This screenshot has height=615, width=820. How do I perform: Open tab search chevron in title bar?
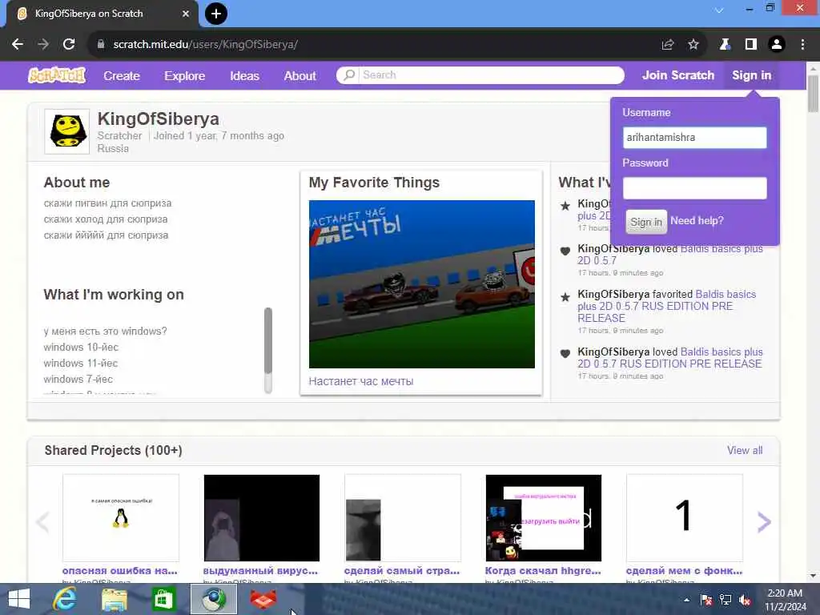719,10
